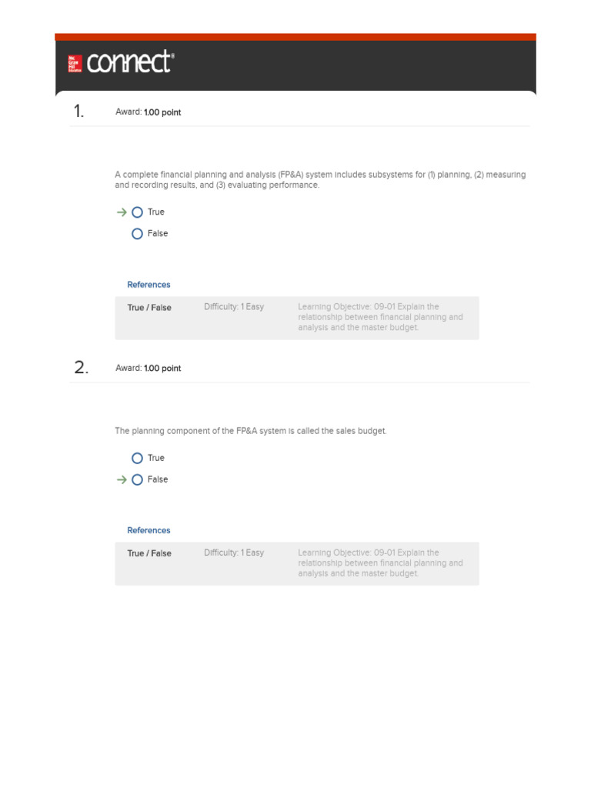591x788 pixels.
Task: Click the FP&A subsystems statement in question 1
Action: (x=320, y=180)
